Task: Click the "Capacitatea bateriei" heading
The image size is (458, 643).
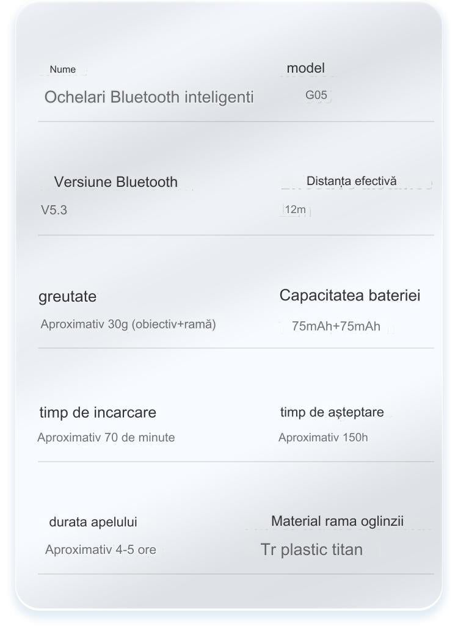Action: tap(350, 296)
